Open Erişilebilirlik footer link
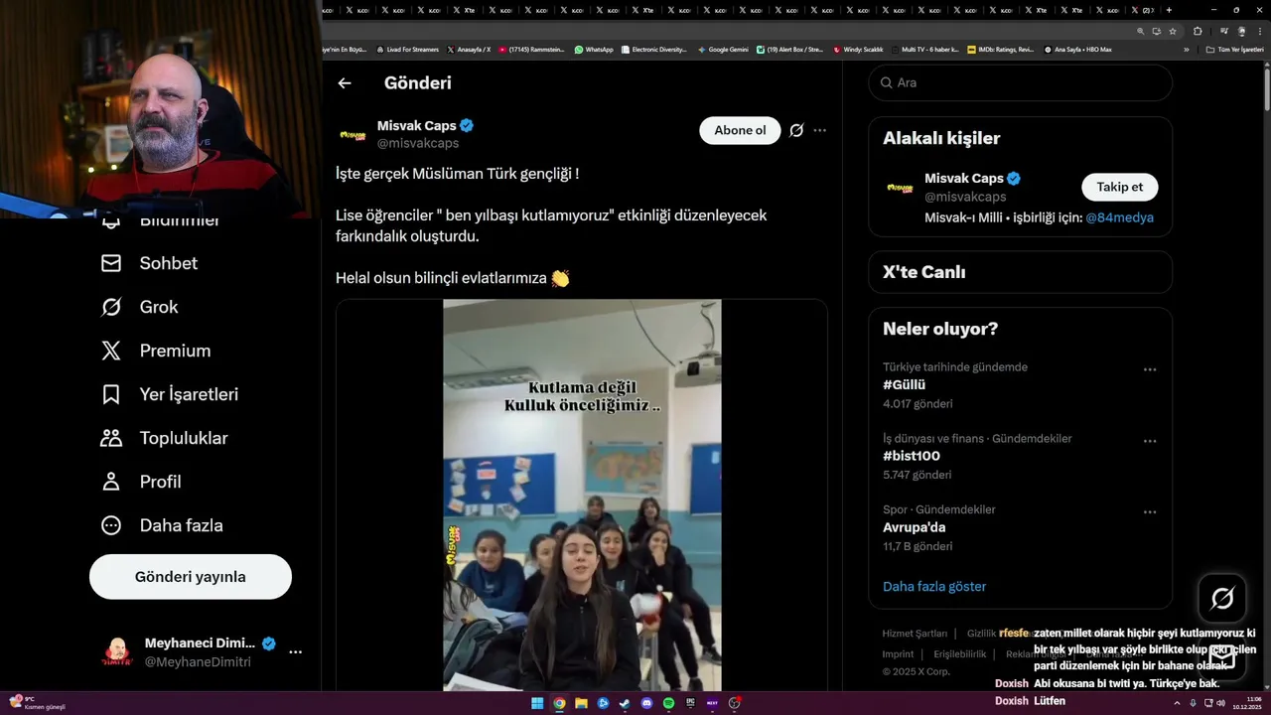 [x=960, y=654]
